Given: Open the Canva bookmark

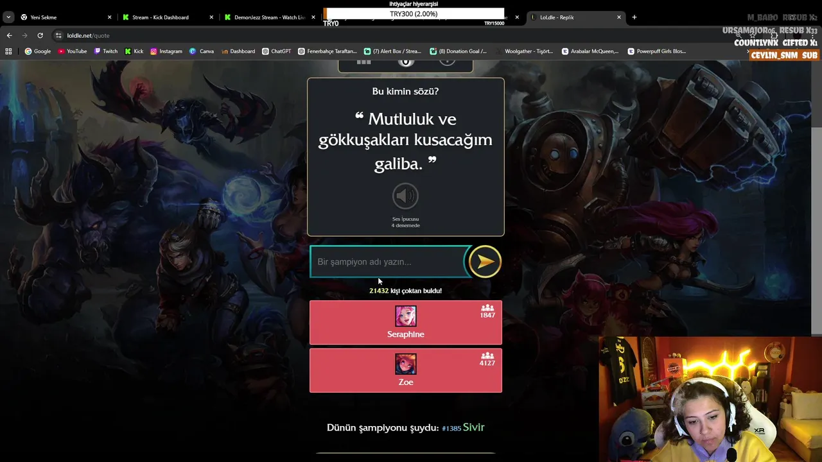Looking at the screenshot, I should point(202,51).
